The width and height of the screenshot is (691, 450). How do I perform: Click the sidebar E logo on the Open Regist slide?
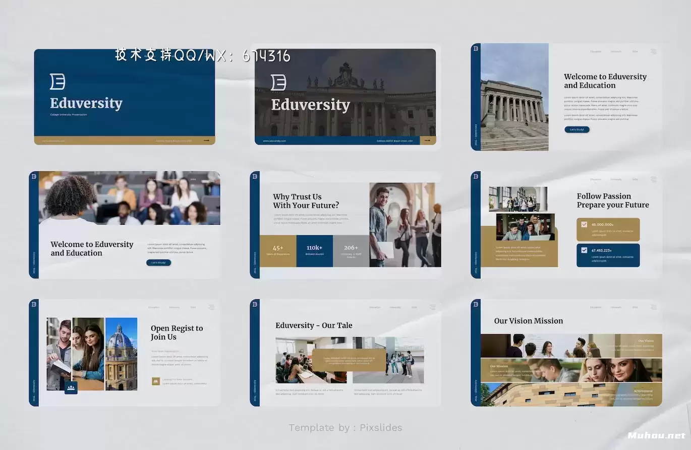(x=34, y=304)
